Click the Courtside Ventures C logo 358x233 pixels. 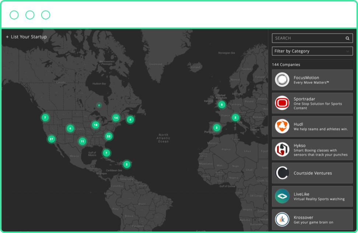click(282, 173)
